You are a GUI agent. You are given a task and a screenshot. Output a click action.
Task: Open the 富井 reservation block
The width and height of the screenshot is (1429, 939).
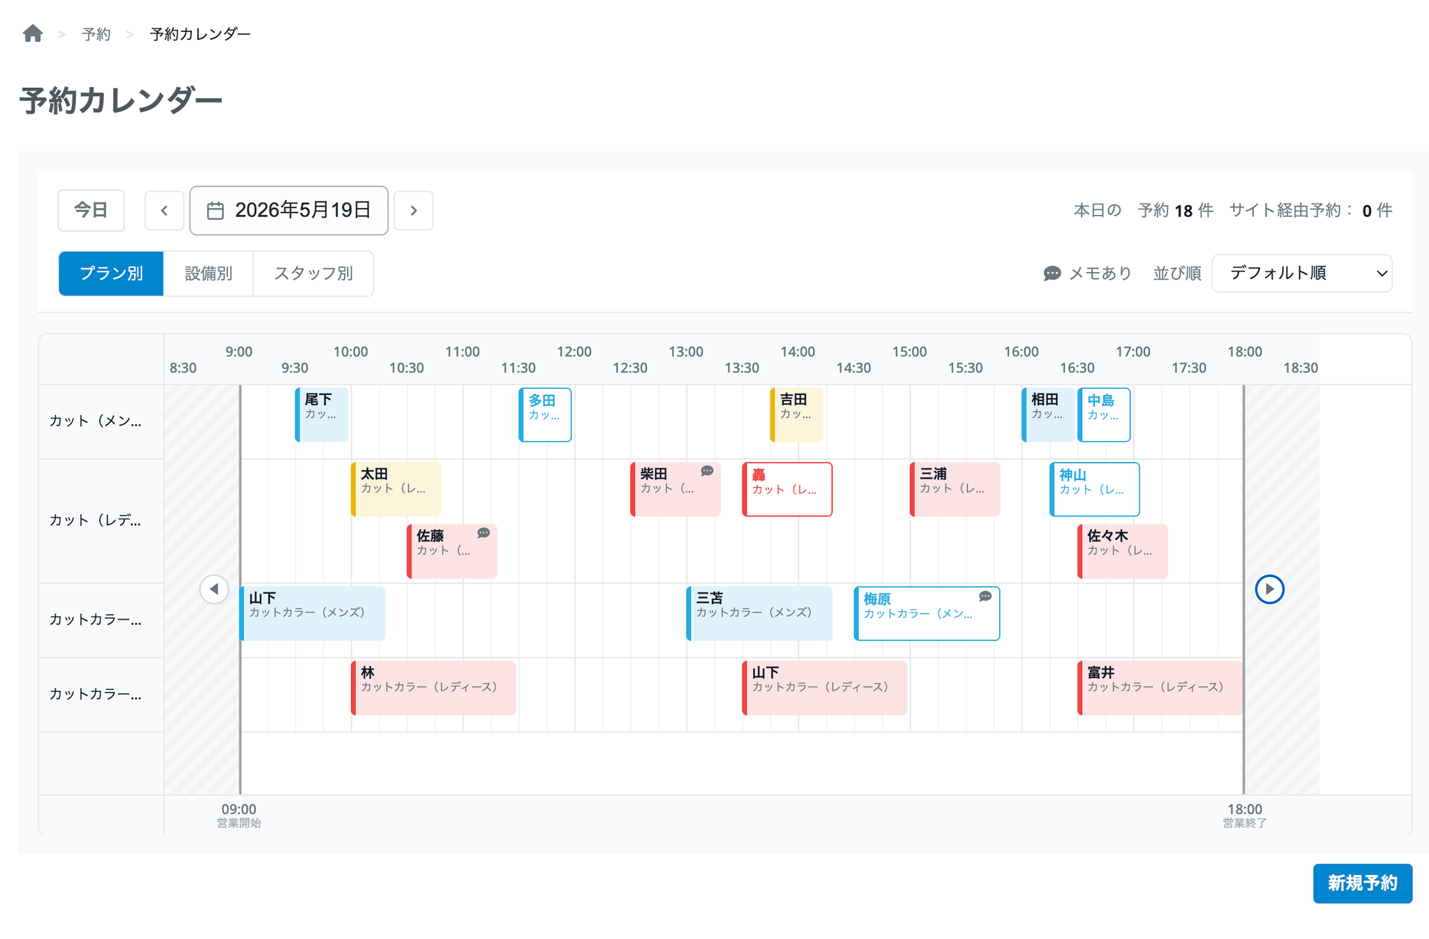coord(1160,688)
